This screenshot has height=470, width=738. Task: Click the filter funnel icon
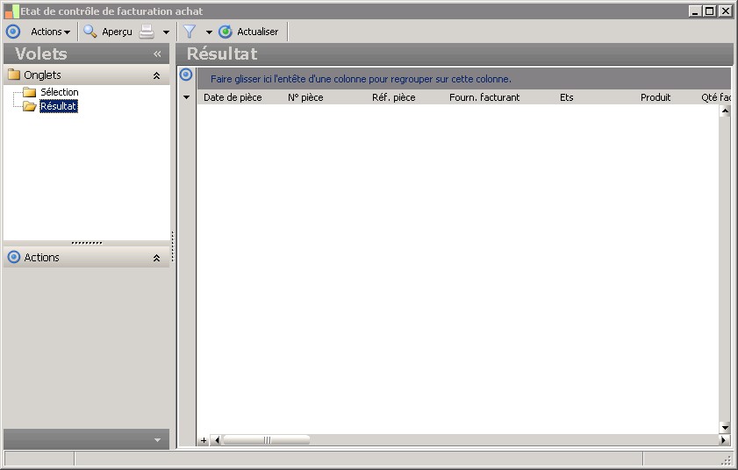click(190, 32)
